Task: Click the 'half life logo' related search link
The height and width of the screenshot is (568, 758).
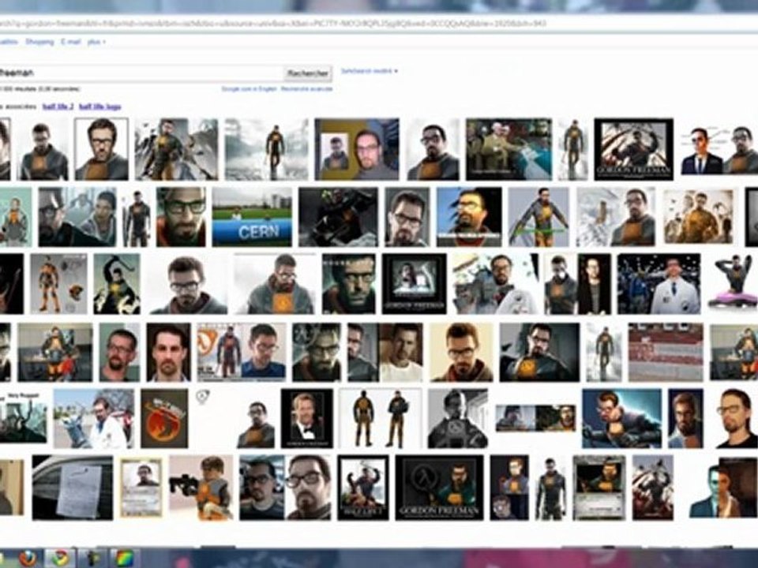Action: pyautogui.click(x=100, y=106)
